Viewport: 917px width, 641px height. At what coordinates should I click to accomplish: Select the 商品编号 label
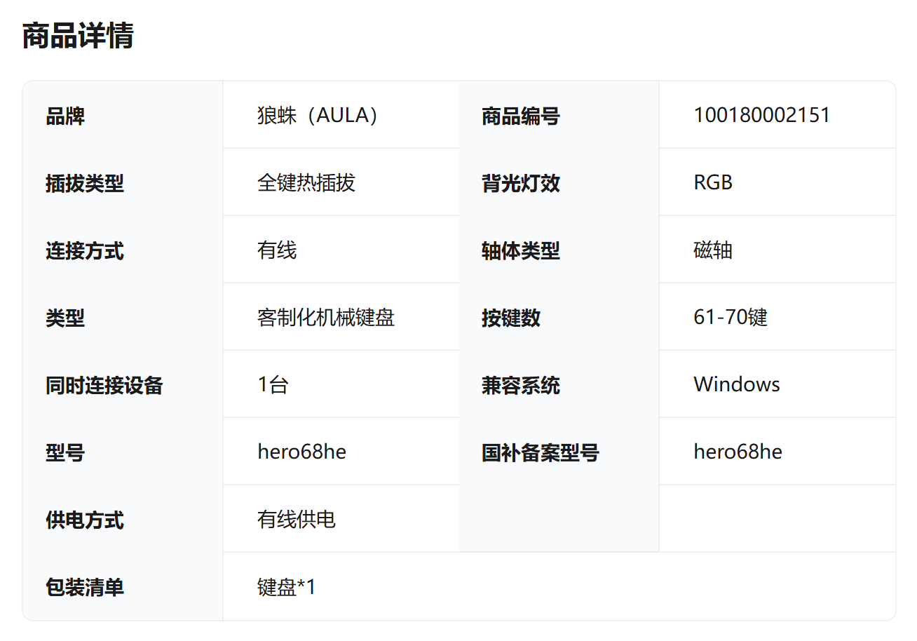(x=520, y=116)
